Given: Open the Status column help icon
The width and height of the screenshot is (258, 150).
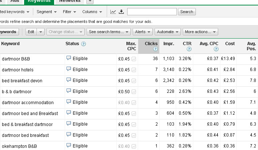Looking at the screenshot, I should pos(83,44).
